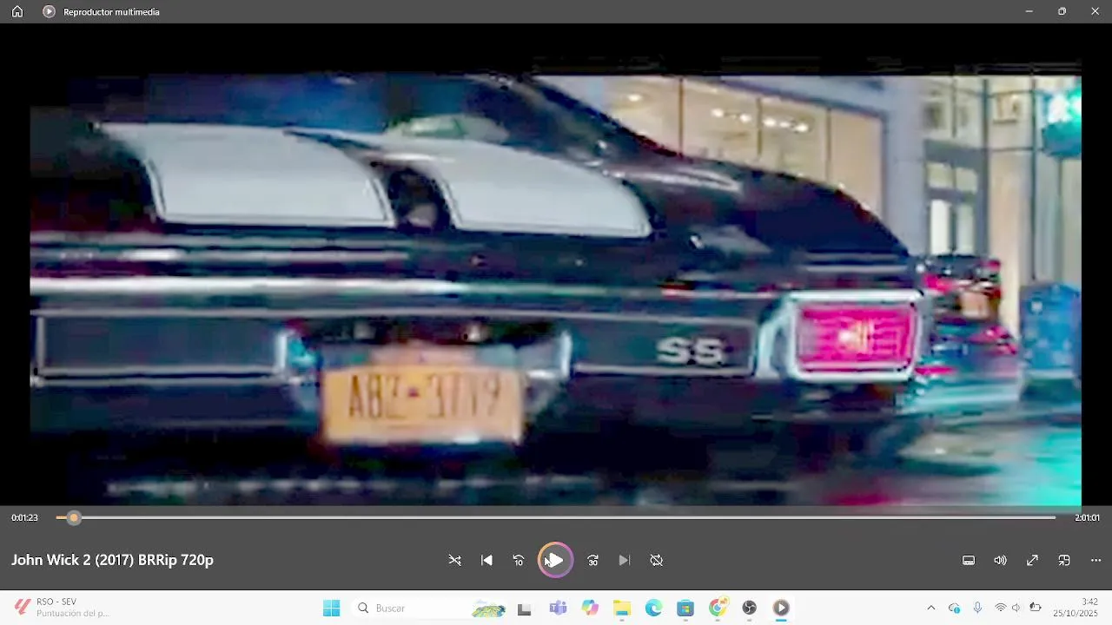Open network settings tray icon

pos(1000,608)
